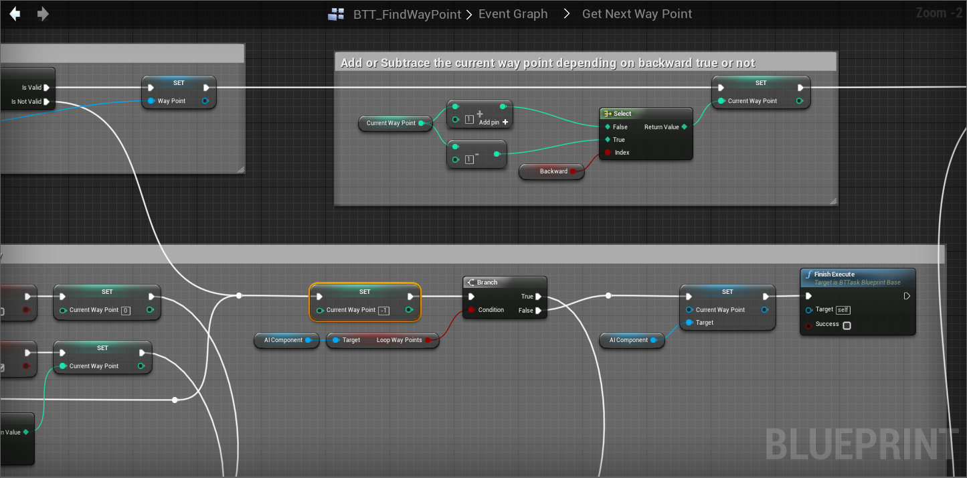This screenshot has width=967, height=478.
Task: Click the Backward variable's red output pin
Action: pyautogui.click(x=573, y=171)
